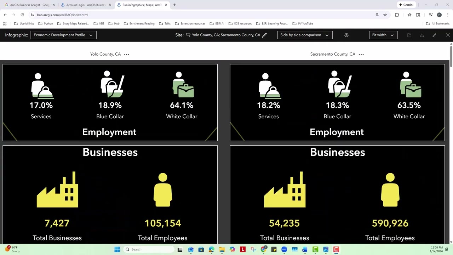Click the edit infographic pencil icon

[x=434, y=35]
